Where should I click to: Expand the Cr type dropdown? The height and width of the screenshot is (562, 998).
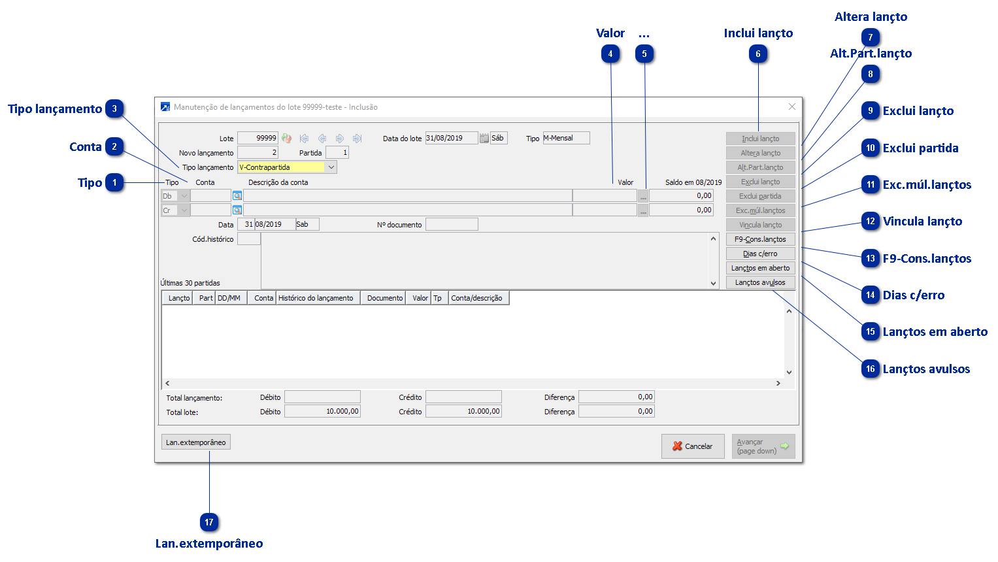coord(184,210)
